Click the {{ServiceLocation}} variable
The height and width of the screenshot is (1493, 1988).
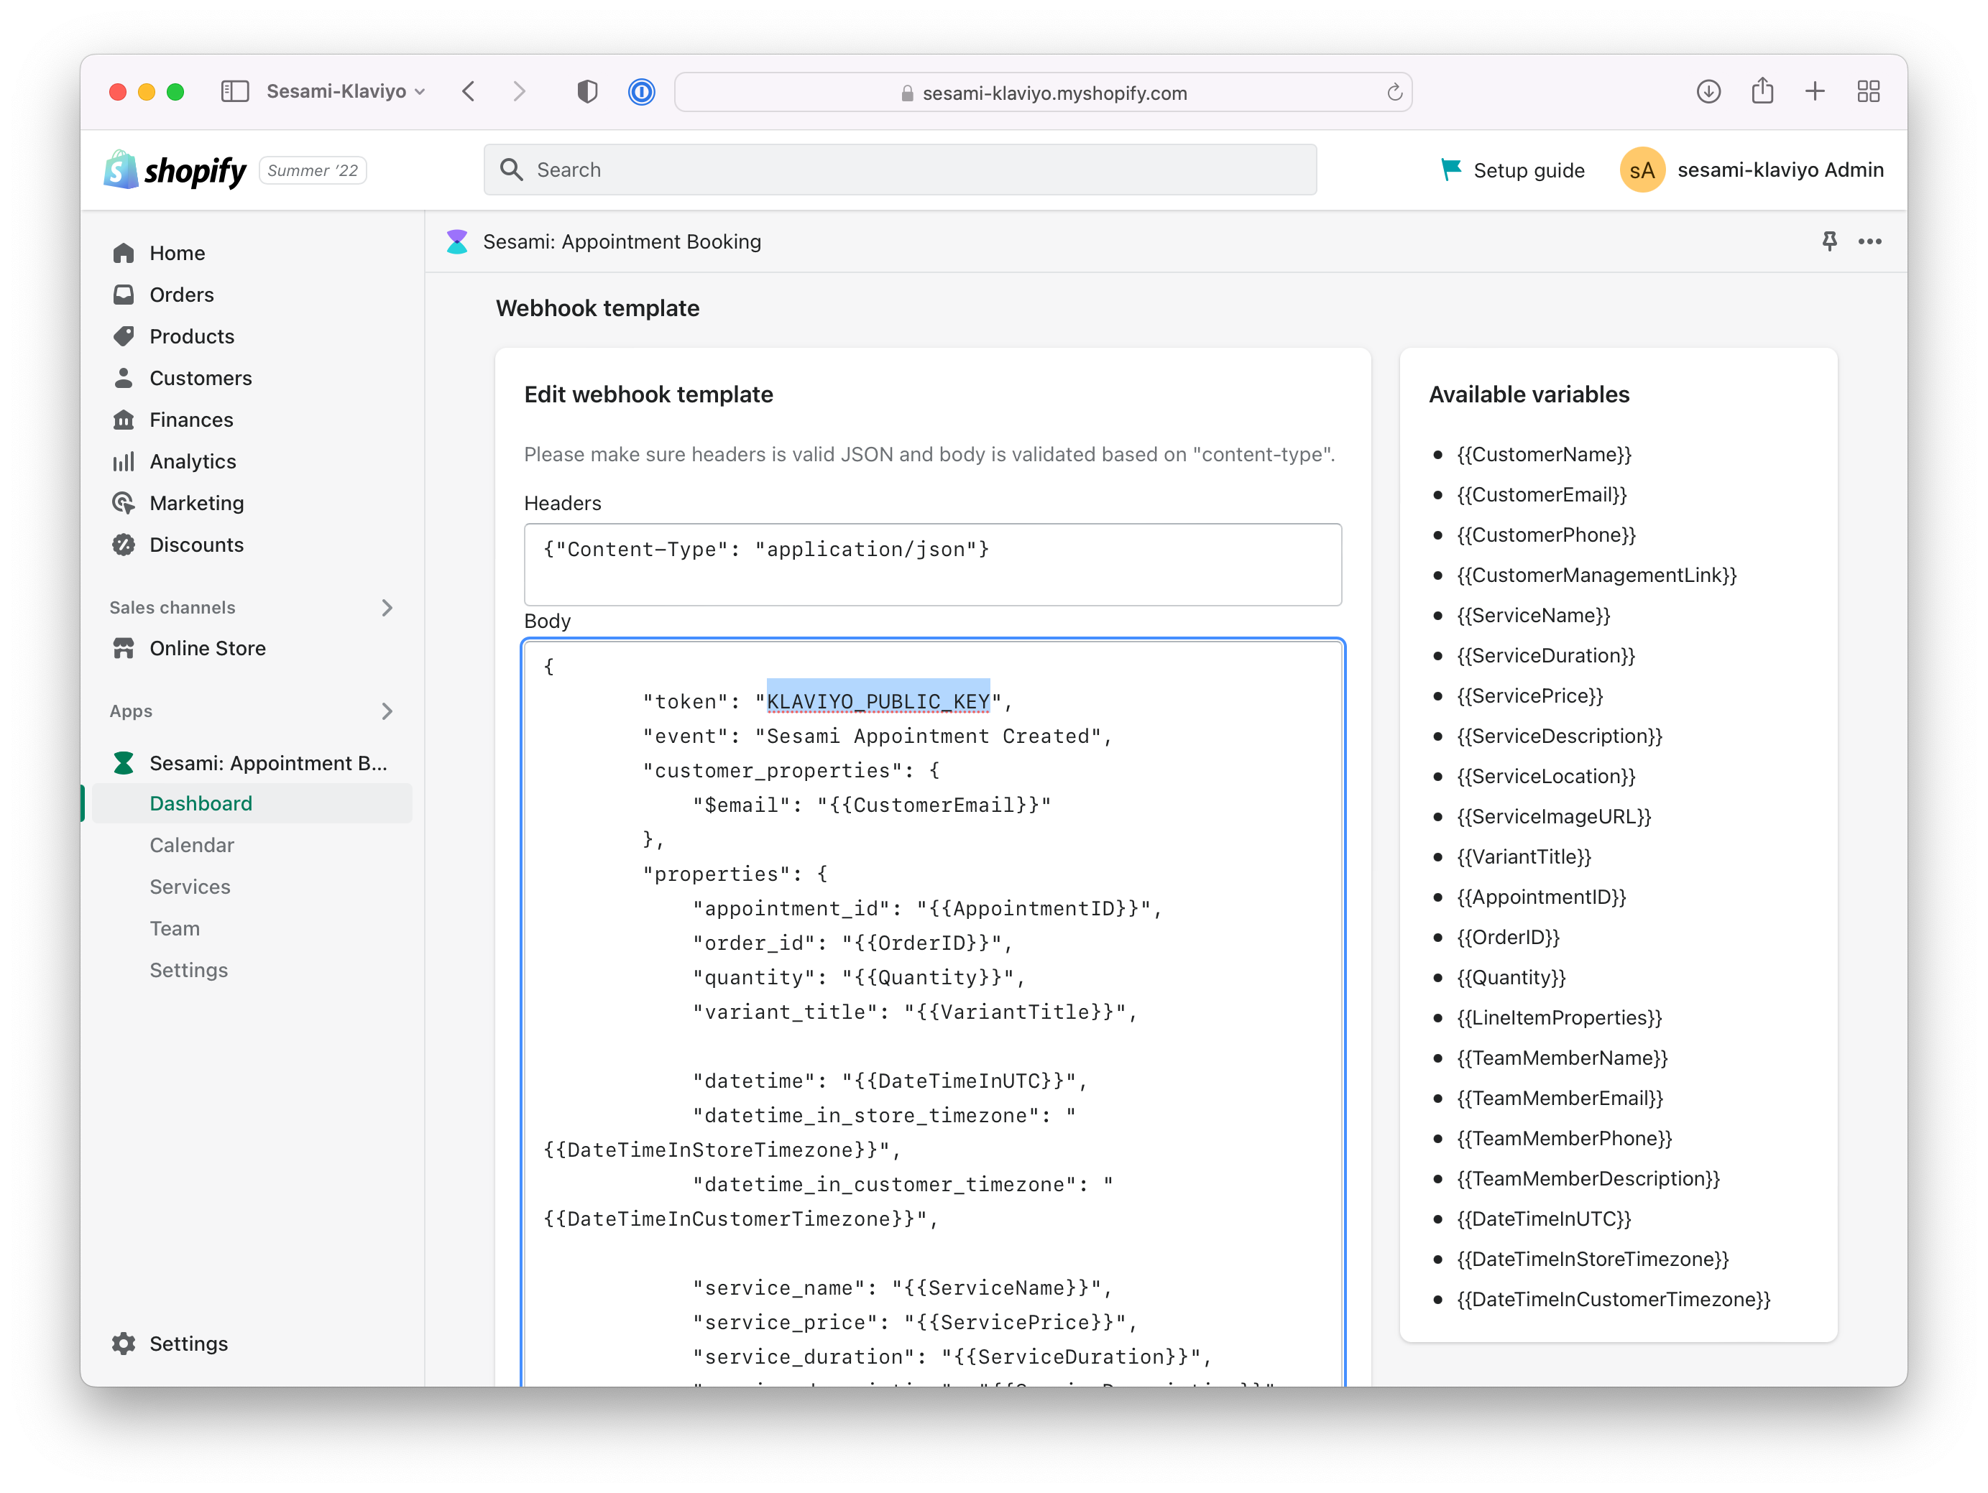[1547, 776]
